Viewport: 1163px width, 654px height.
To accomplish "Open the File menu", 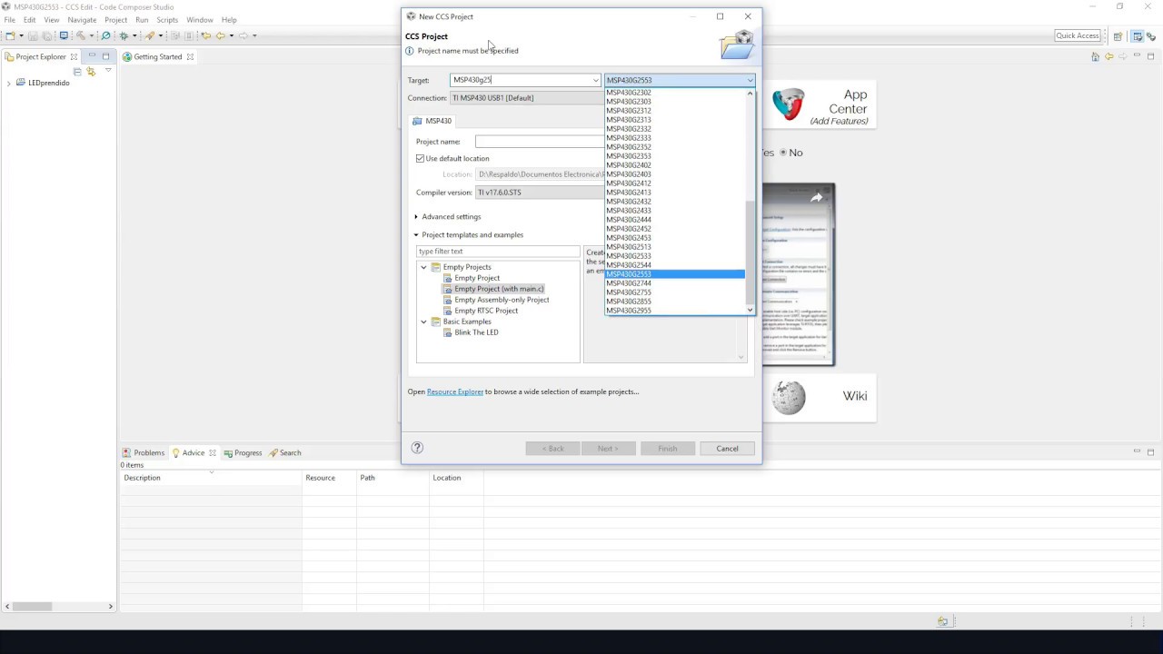I will [9, 20].
